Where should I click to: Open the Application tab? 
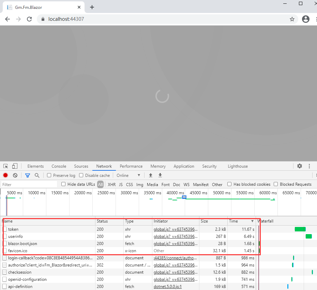(184, 166)
